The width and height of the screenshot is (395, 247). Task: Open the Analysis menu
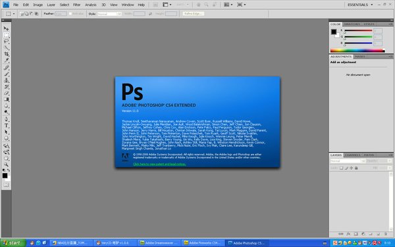coord(91,5)
